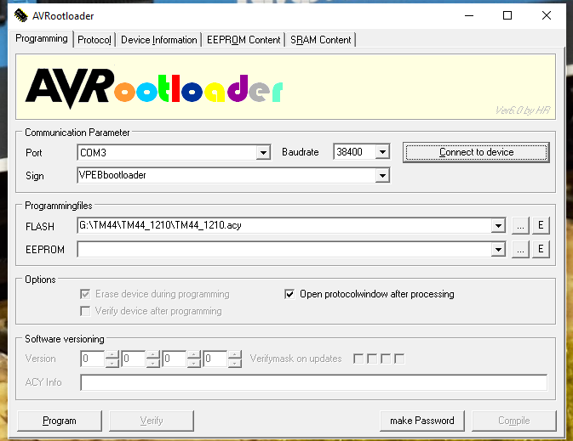The width and height of the screenshot is (573, 441).
Task: Browse for EEPROM file with the ... button
Action: [x=520, y=249]
